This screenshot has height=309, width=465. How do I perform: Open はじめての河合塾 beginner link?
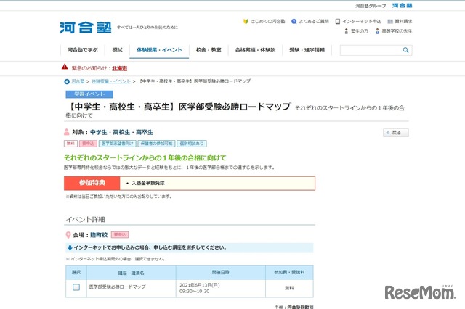[x=268, y=21]
